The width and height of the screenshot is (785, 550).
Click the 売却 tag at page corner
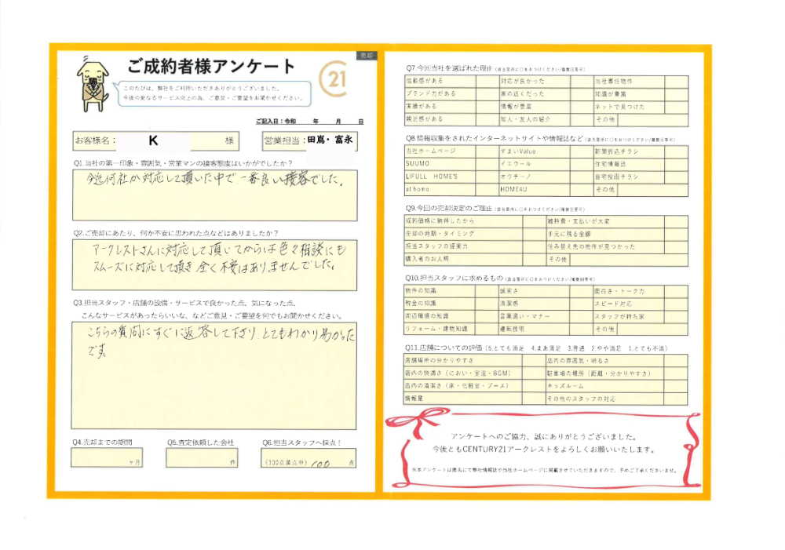[367, 56]
